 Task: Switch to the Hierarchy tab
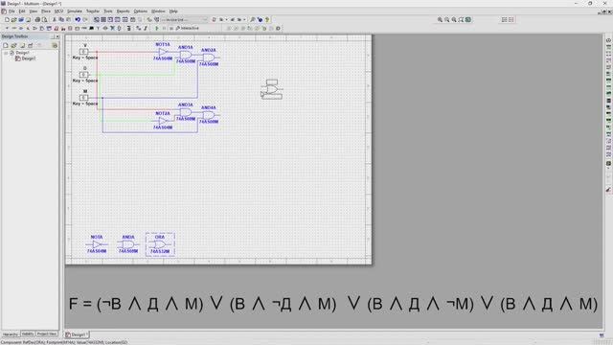(x=11, y=334)
